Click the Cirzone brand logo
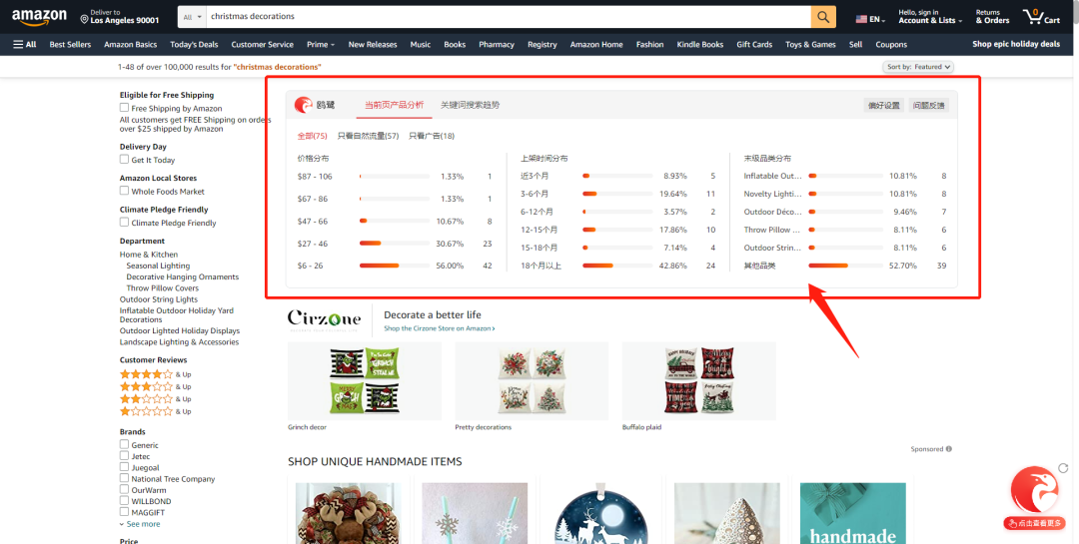1079x544 pixels. (x=324, y=319)
